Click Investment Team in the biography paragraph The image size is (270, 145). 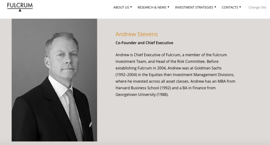[x=129, y=61]
